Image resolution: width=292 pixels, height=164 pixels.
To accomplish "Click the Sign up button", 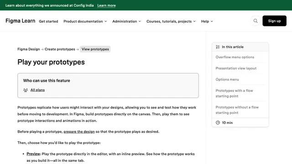I will click(x=274, y=21).
